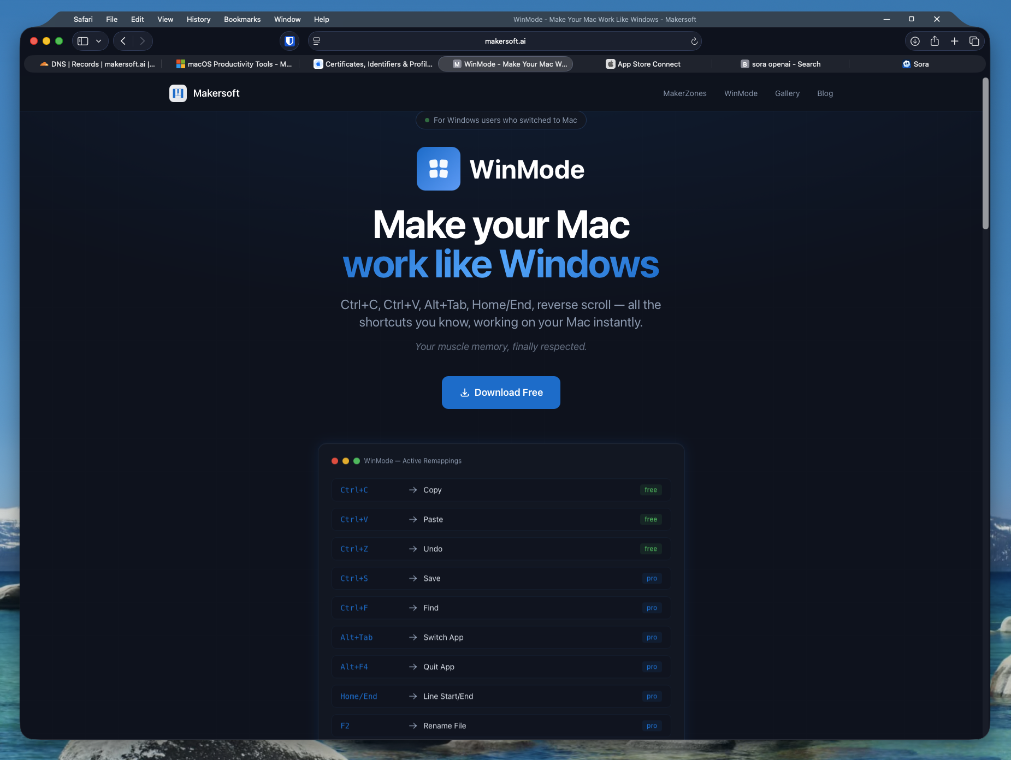Viewport: 1011px width, 760px height.
Task: Open a new tab with the plus icon
Action: tap(954, 41)
